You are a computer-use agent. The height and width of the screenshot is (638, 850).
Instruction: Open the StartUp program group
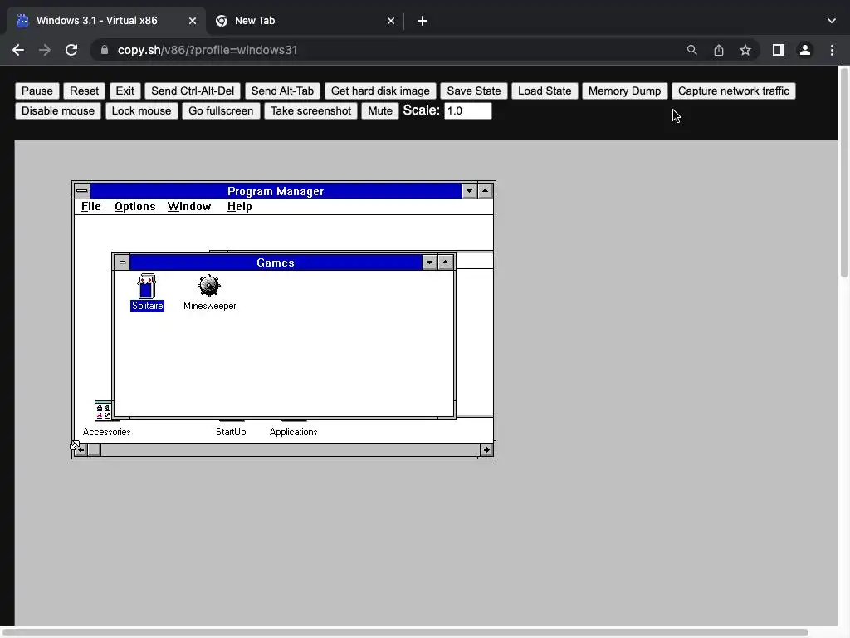pyautogui.click(x=231, y=432)
